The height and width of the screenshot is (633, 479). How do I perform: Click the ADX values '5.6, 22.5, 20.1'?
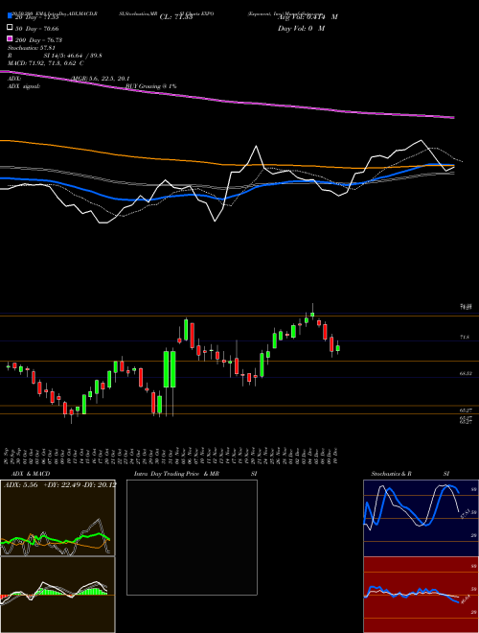[x=109, y=79]
